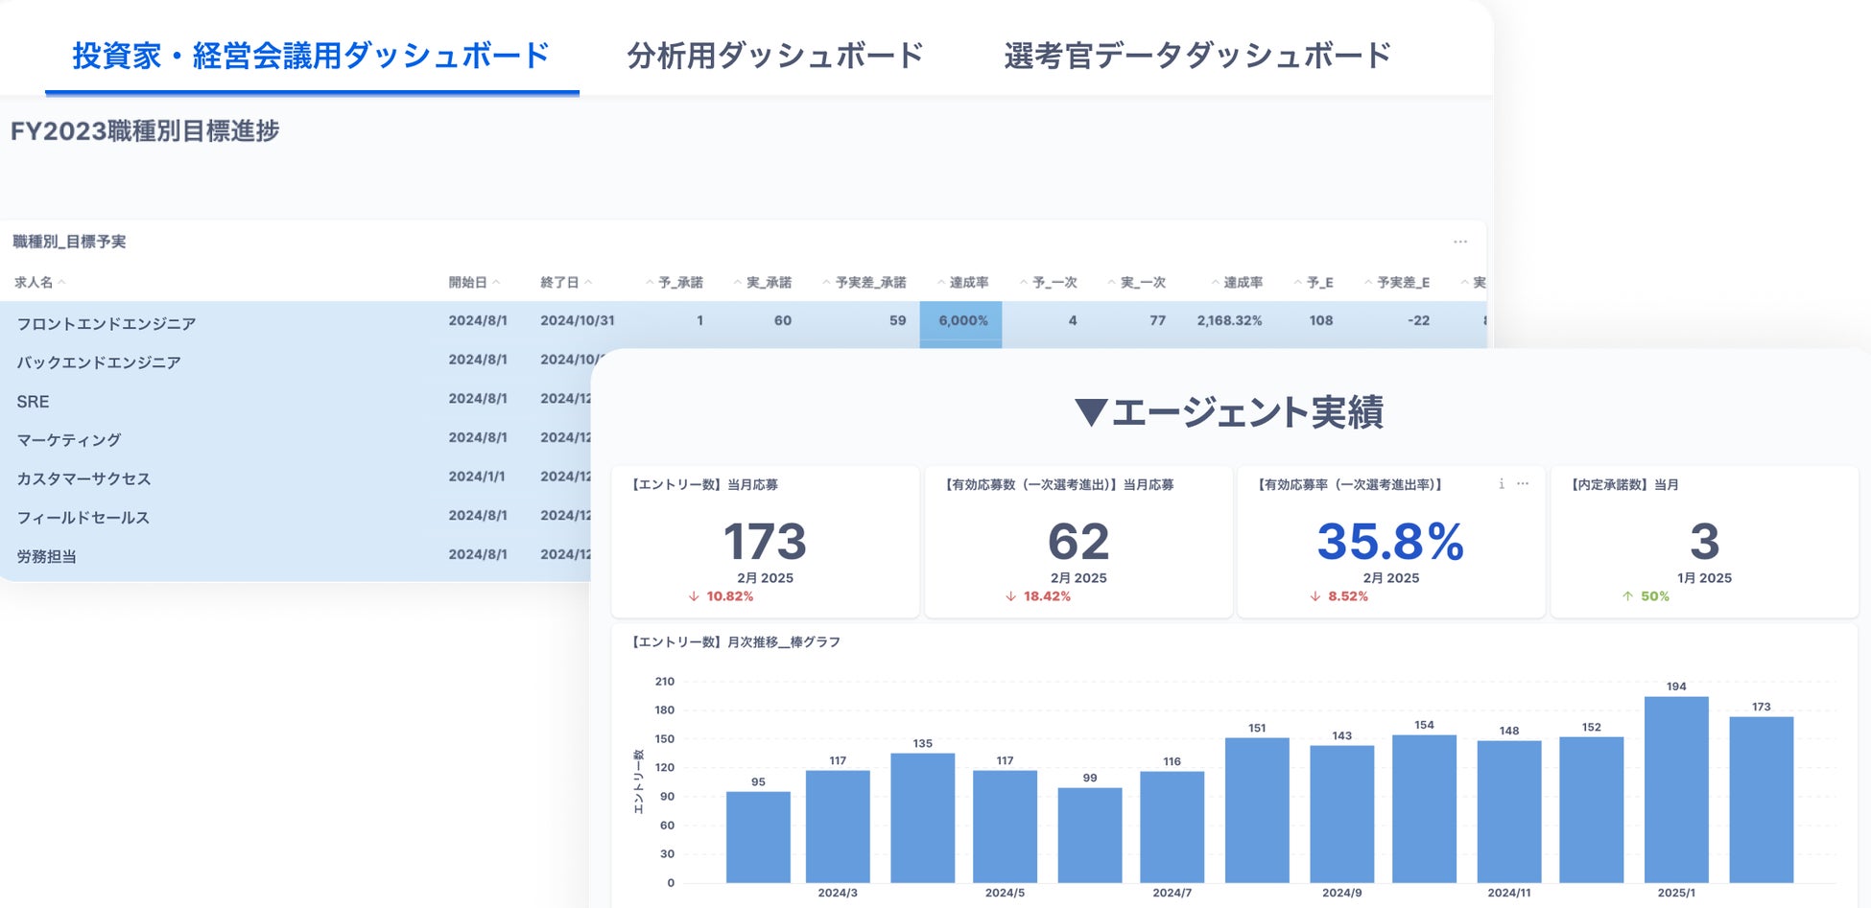The image size is (1871, 908).
Task: Click info icon on 有効応募率 card
Action: 1501,484
